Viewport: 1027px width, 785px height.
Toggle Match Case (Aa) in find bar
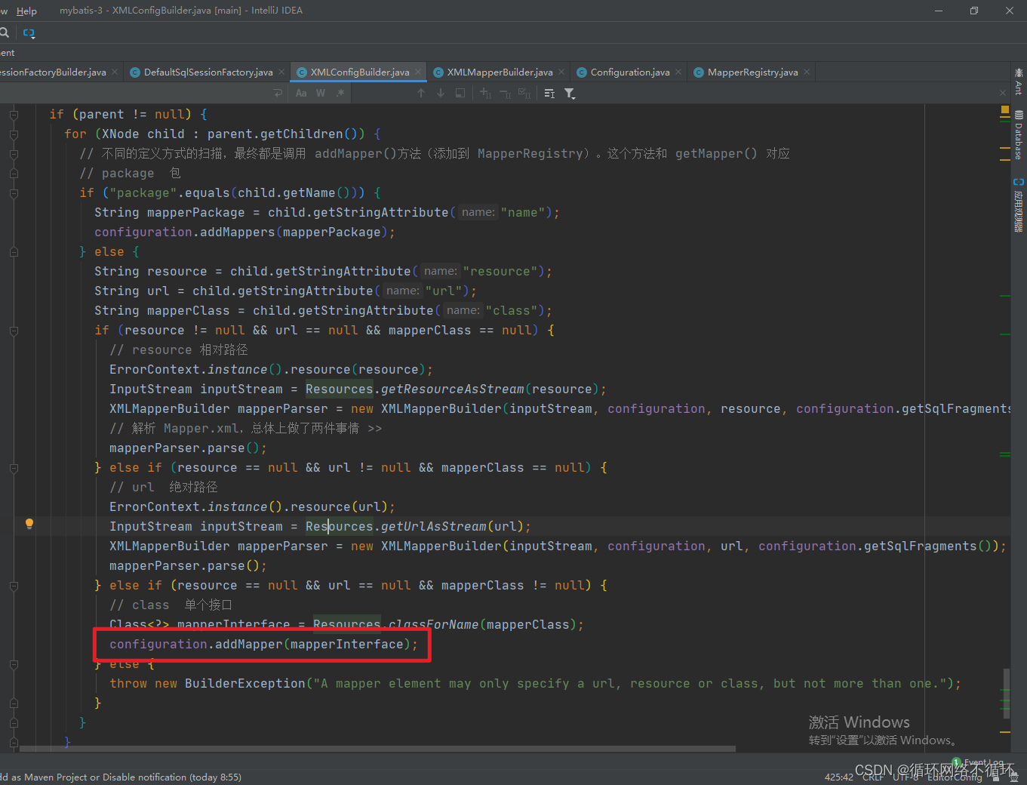click(x=301, y=93)
